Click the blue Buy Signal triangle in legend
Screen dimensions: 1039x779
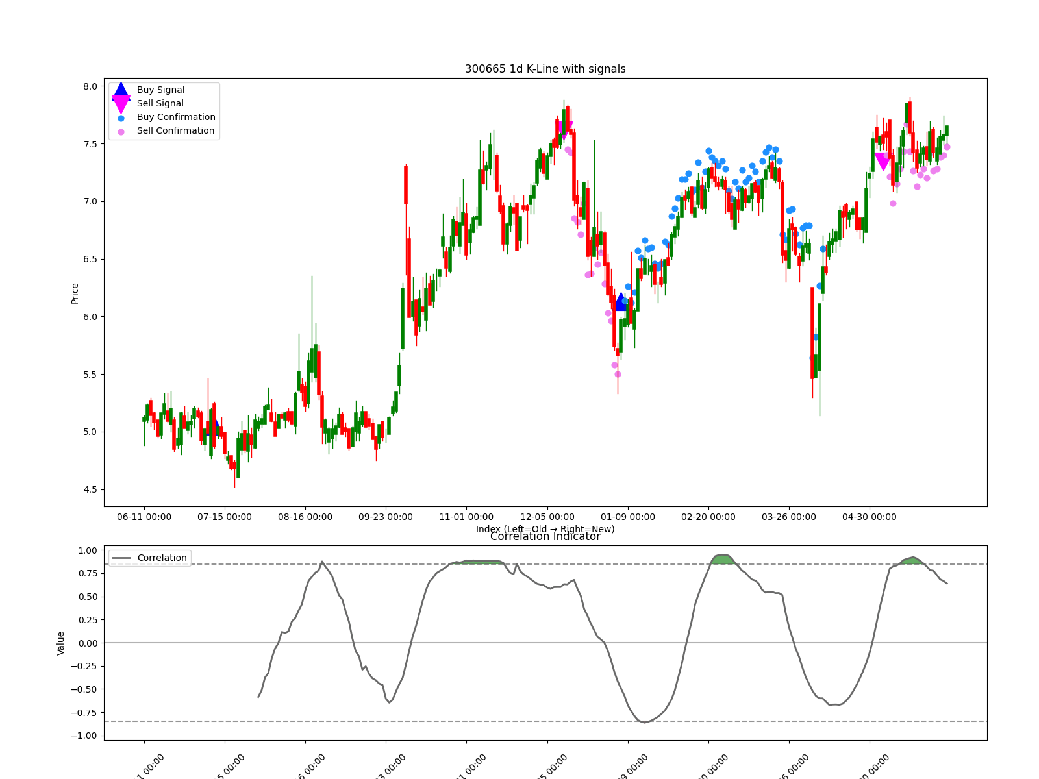(x=121, y=90)
